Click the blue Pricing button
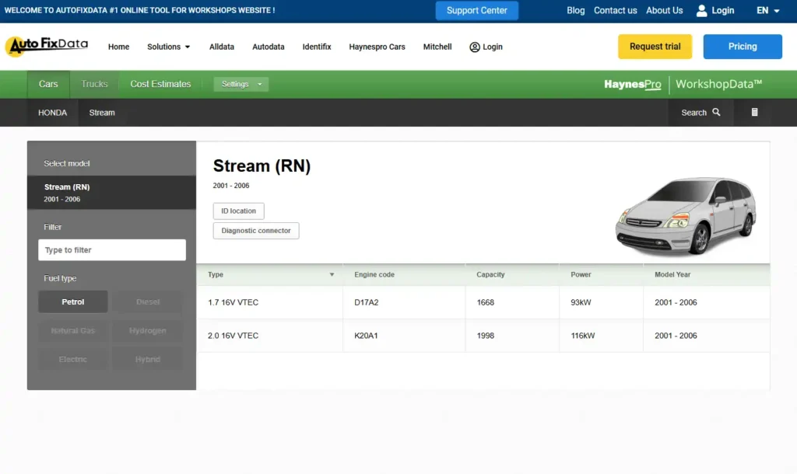This screenshot has width=797, height=474. [743, 47]
